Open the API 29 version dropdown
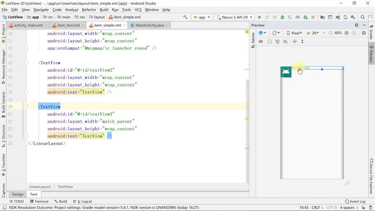Image resolution: width=375 pixels, height=211 pixels. tap(313, 33)
